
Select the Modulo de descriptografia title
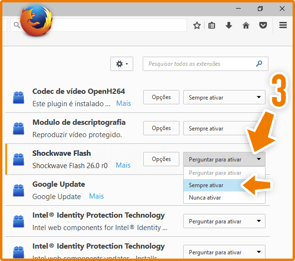tap(79, 122)
